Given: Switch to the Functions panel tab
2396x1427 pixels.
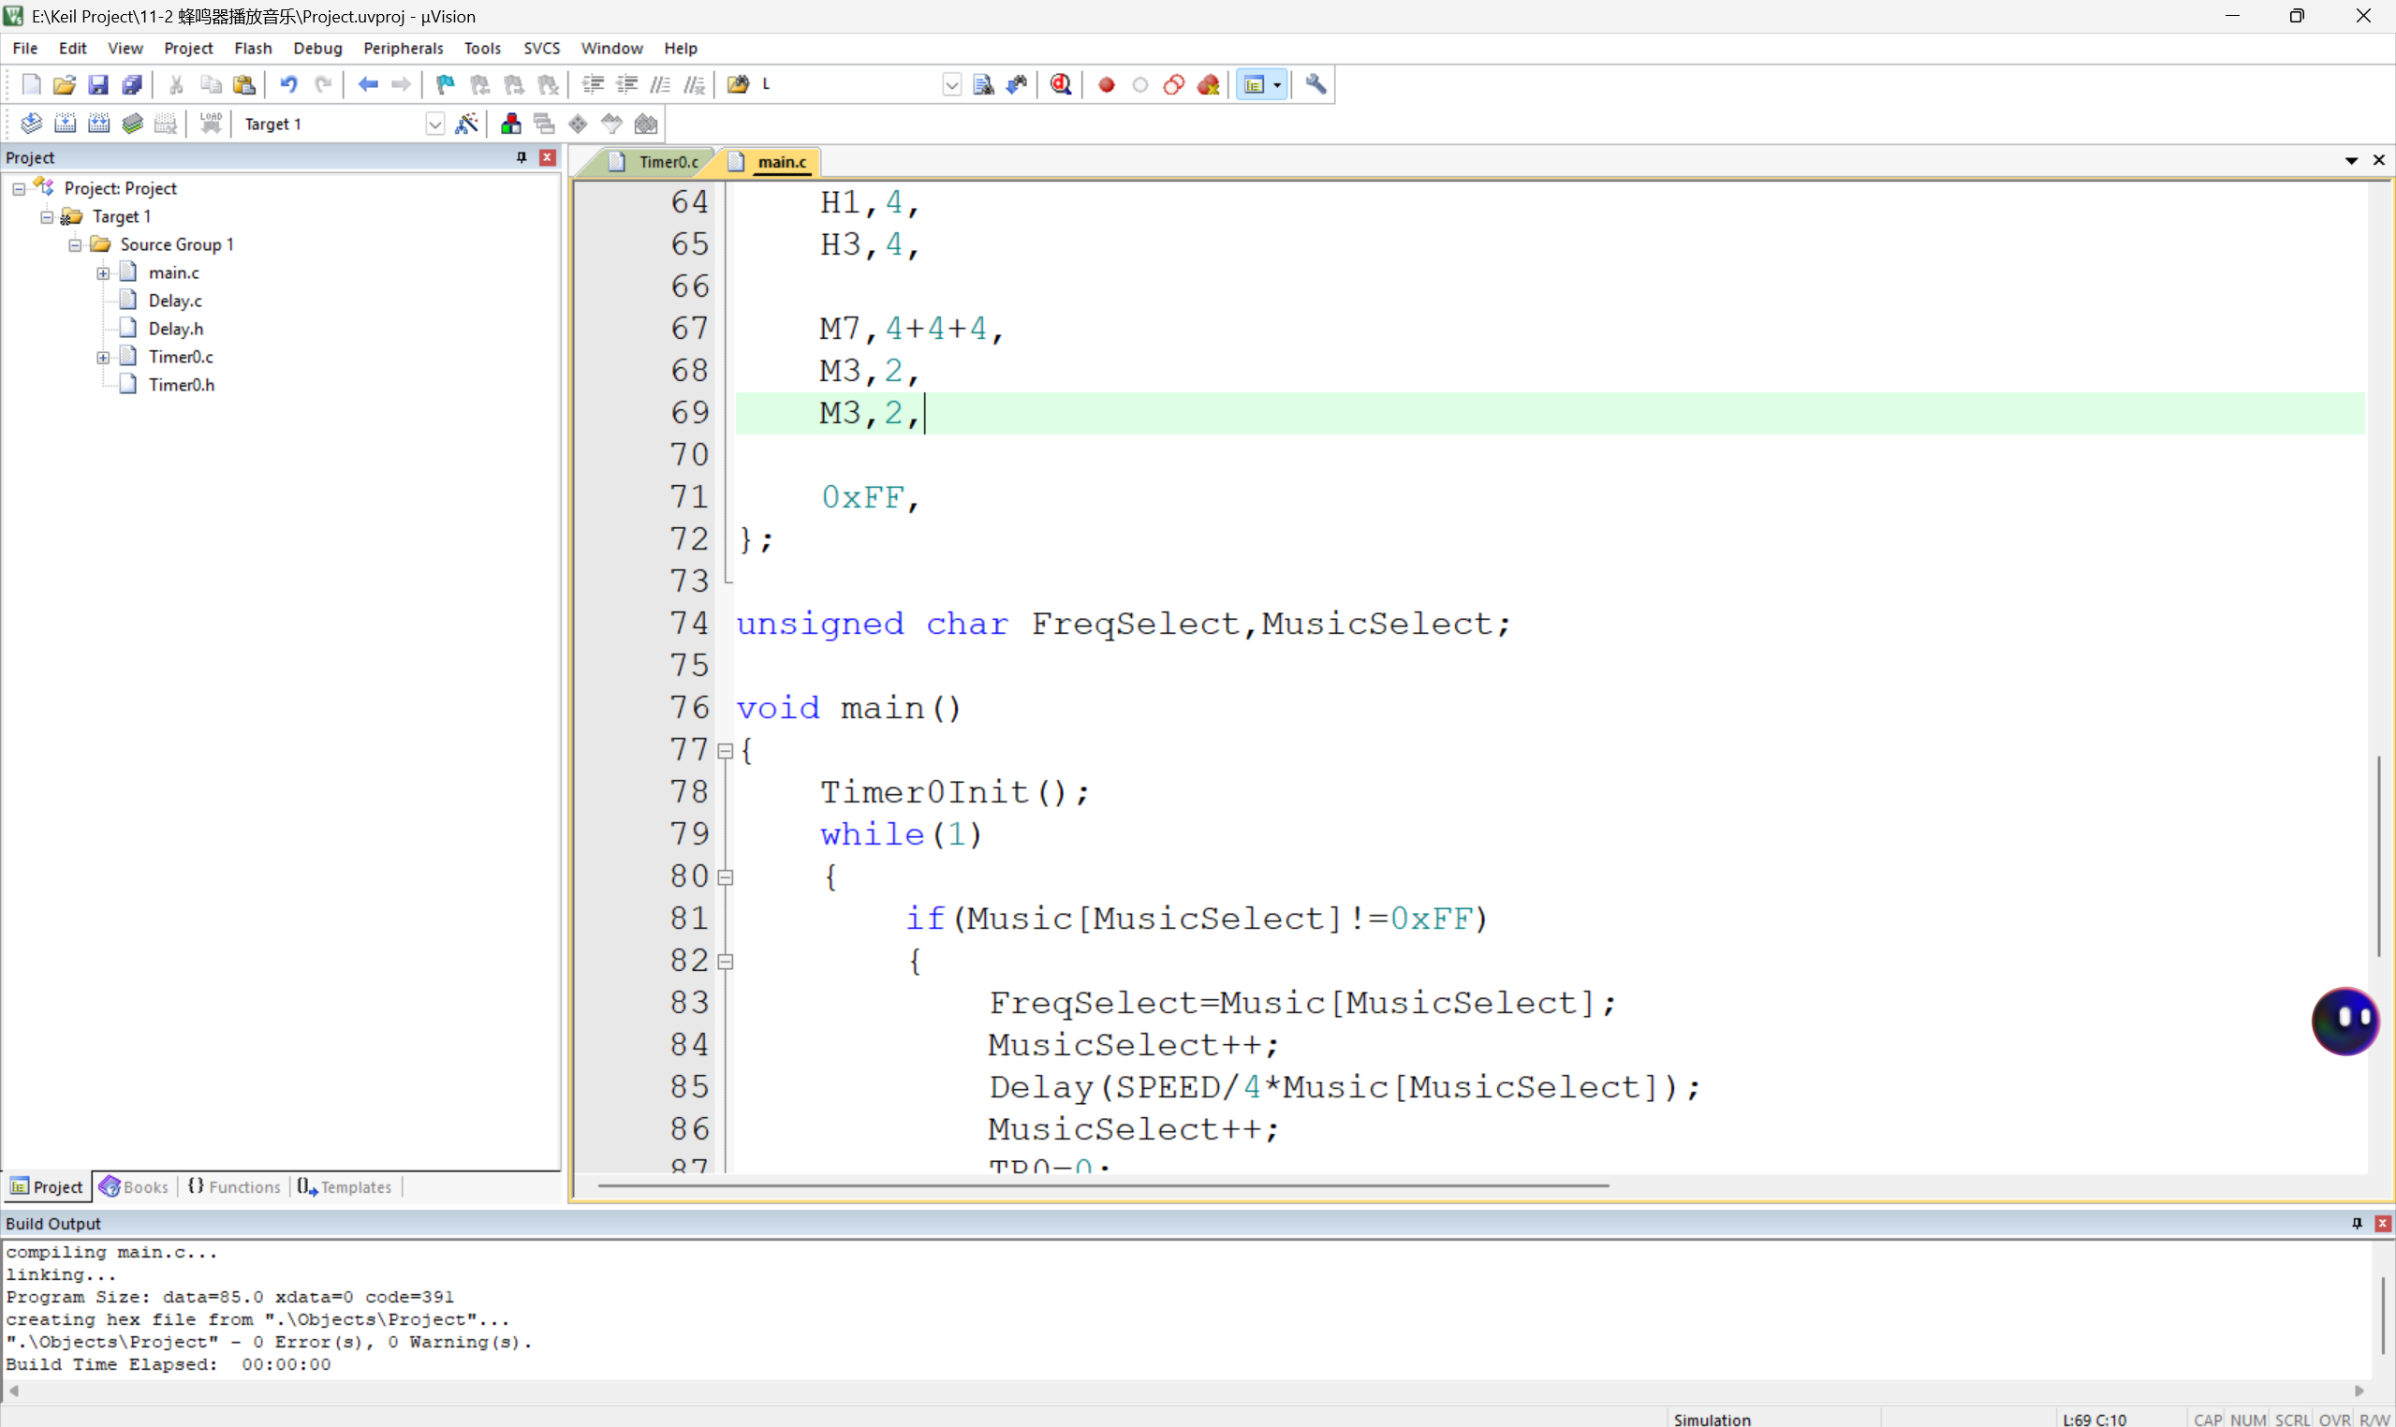Looking at the screenshot, I should (x=236, y=1186).
